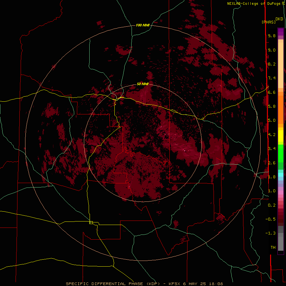Click the KFSX station identifier in the caption

coord(175,284)
